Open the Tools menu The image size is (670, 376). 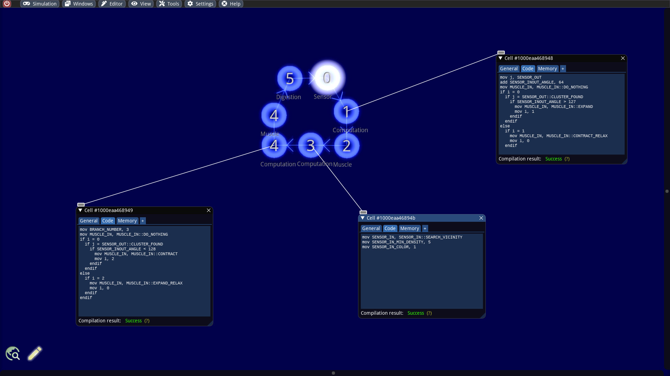point(169,4)
